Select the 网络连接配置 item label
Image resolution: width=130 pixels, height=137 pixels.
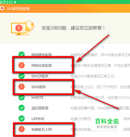coord(42,65)
